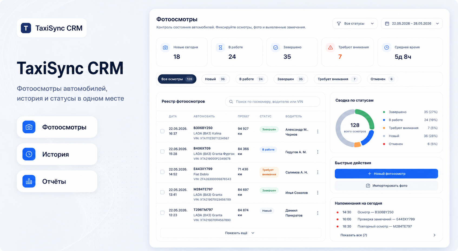
Task: Click the Новый legend entry in summary
Action: click(410, 136)
